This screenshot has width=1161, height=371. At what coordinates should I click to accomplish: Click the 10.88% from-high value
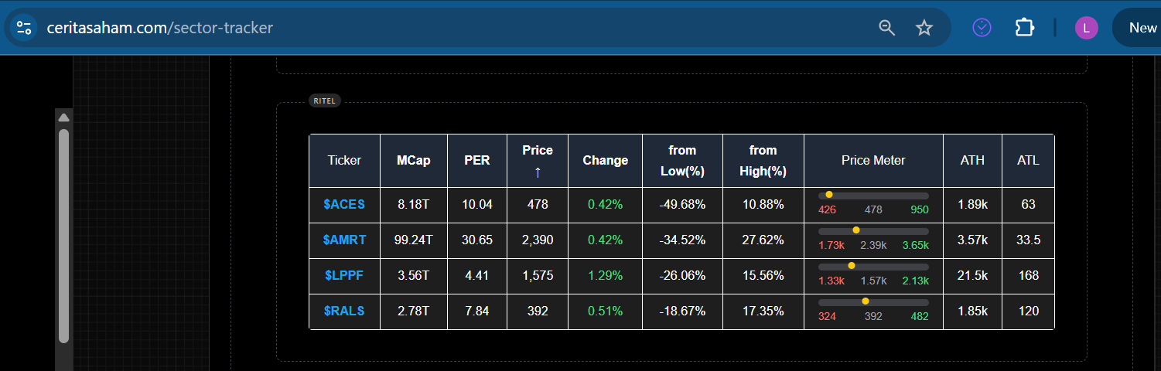[763, 205]
